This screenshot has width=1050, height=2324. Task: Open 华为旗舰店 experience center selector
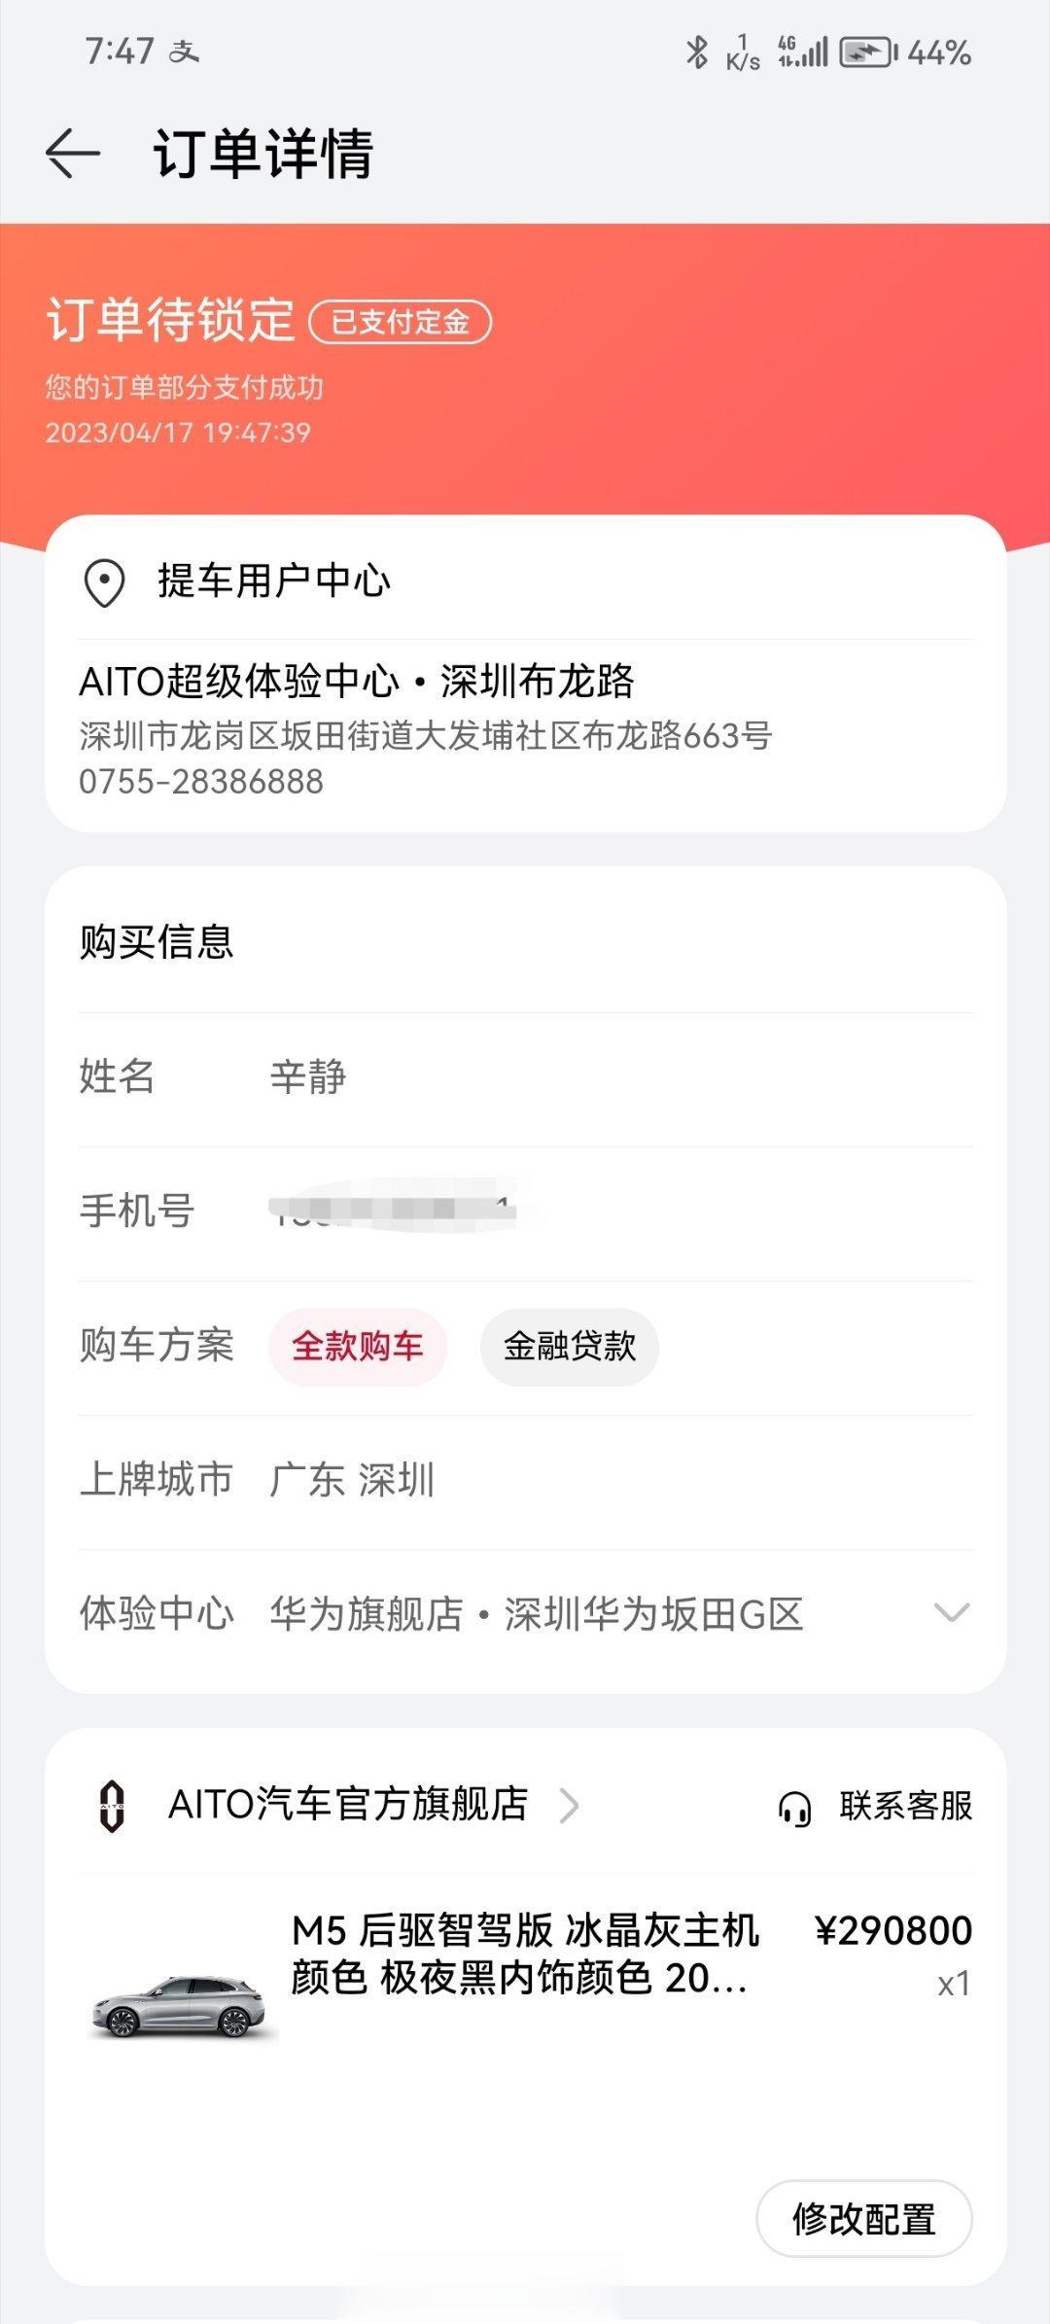537,1614
